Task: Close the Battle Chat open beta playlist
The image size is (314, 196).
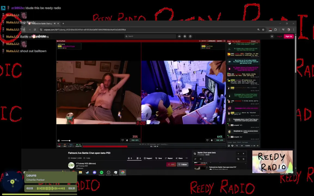Action: (x=244, y=154)
